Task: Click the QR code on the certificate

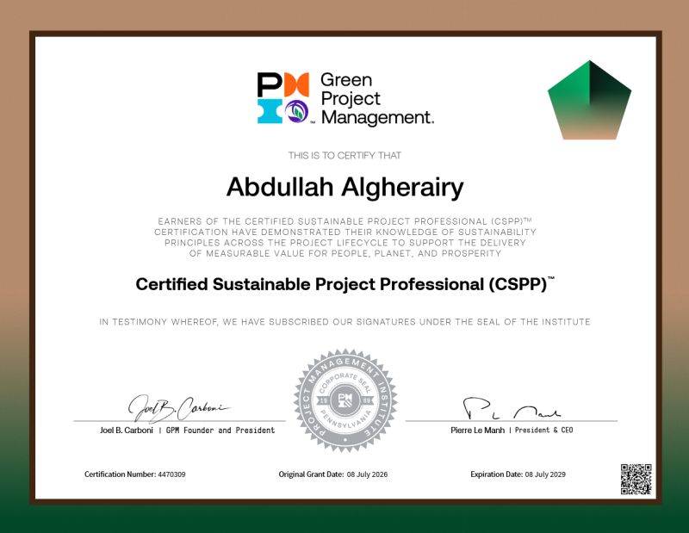Action: [636, 479]
